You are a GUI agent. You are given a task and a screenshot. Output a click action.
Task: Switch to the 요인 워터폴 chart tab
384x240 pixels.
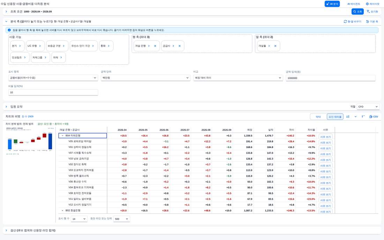pyautogui.click(x=335, y=117)
